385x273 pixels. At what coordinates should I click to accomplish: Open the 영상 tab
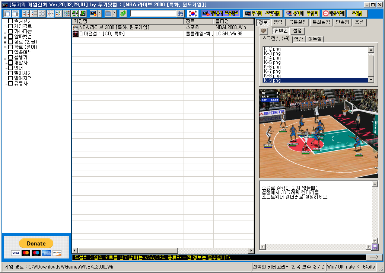coord(299,39)
